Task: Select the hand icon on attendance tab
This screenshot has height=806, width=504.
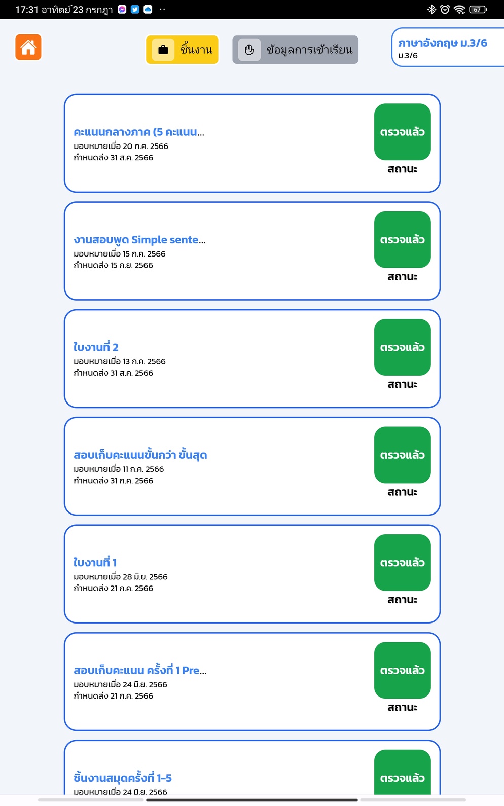Action: (x=249, y=50)
